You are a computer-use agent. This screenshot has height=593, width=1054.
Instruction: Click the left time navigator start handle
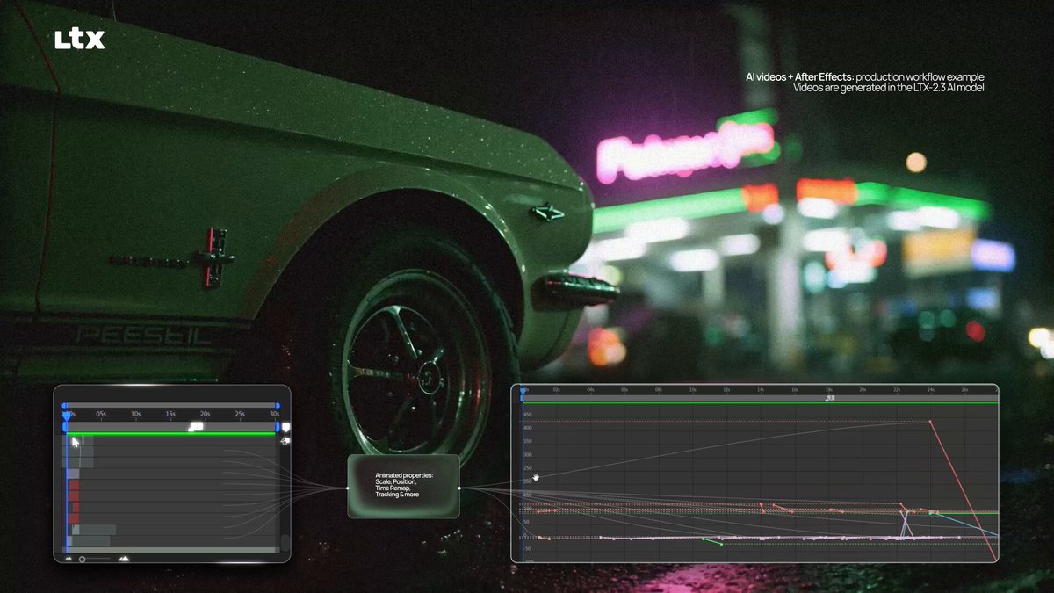pyautogui.click(x=64, y=405)
